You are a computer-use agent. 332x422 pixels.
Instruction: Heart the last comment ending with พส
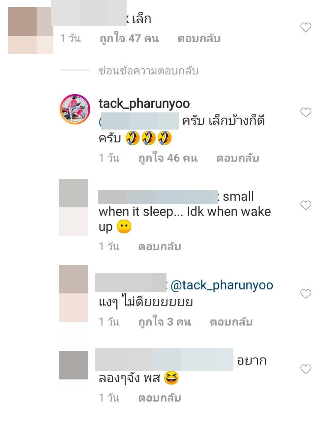(x=306, y=369)
